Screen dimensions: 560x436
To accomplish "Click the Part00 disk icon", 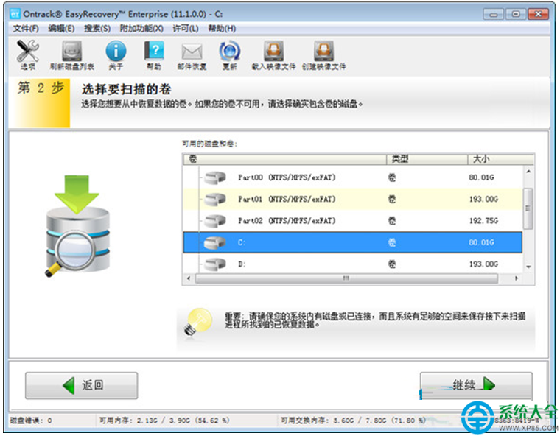I will (215, 177).
